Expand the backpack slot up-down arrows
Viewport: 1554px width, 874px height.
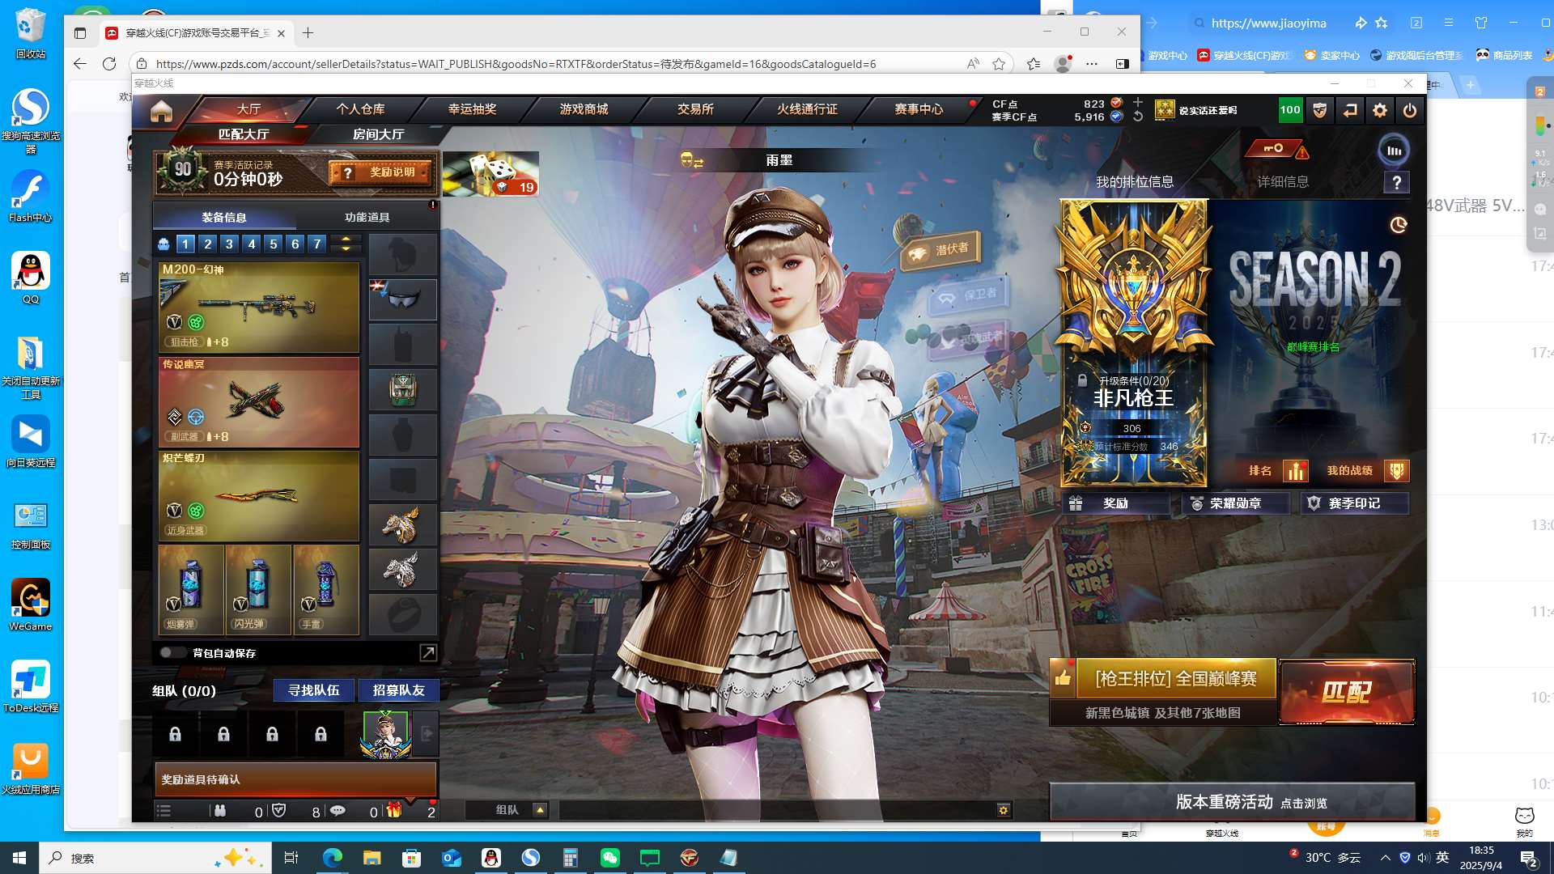(x=346, y=244)
